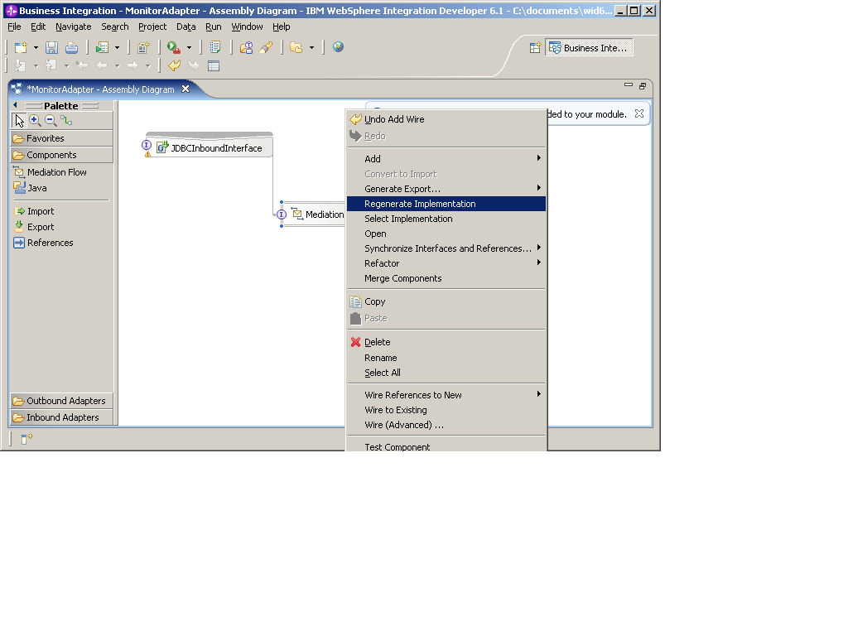Dismiss the module notification with X
Viewport: 848px width, 636px height.
[639, 113]
